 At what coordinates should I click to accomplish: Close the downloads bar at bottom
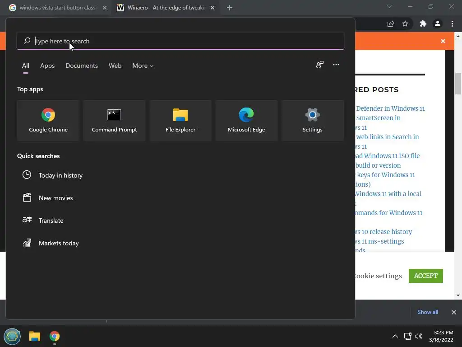pyautogui.click(x=454, y=312)
